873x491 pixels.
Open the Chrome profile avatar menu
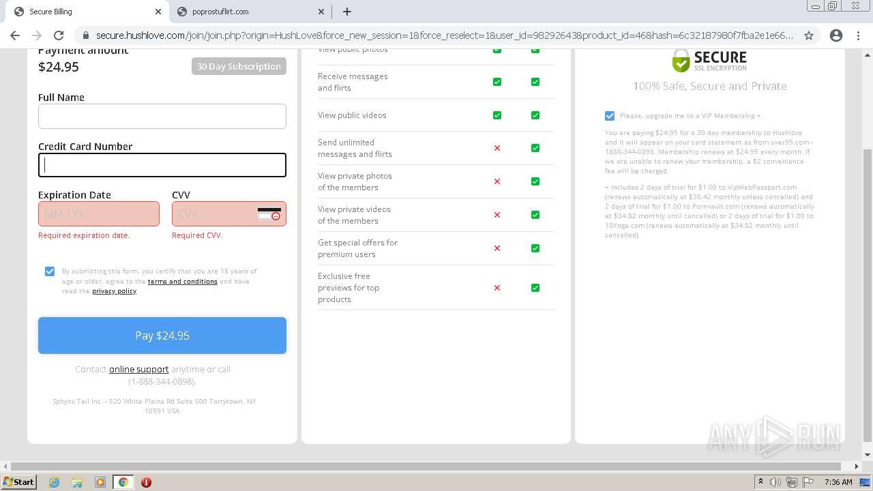coord(836,35)
